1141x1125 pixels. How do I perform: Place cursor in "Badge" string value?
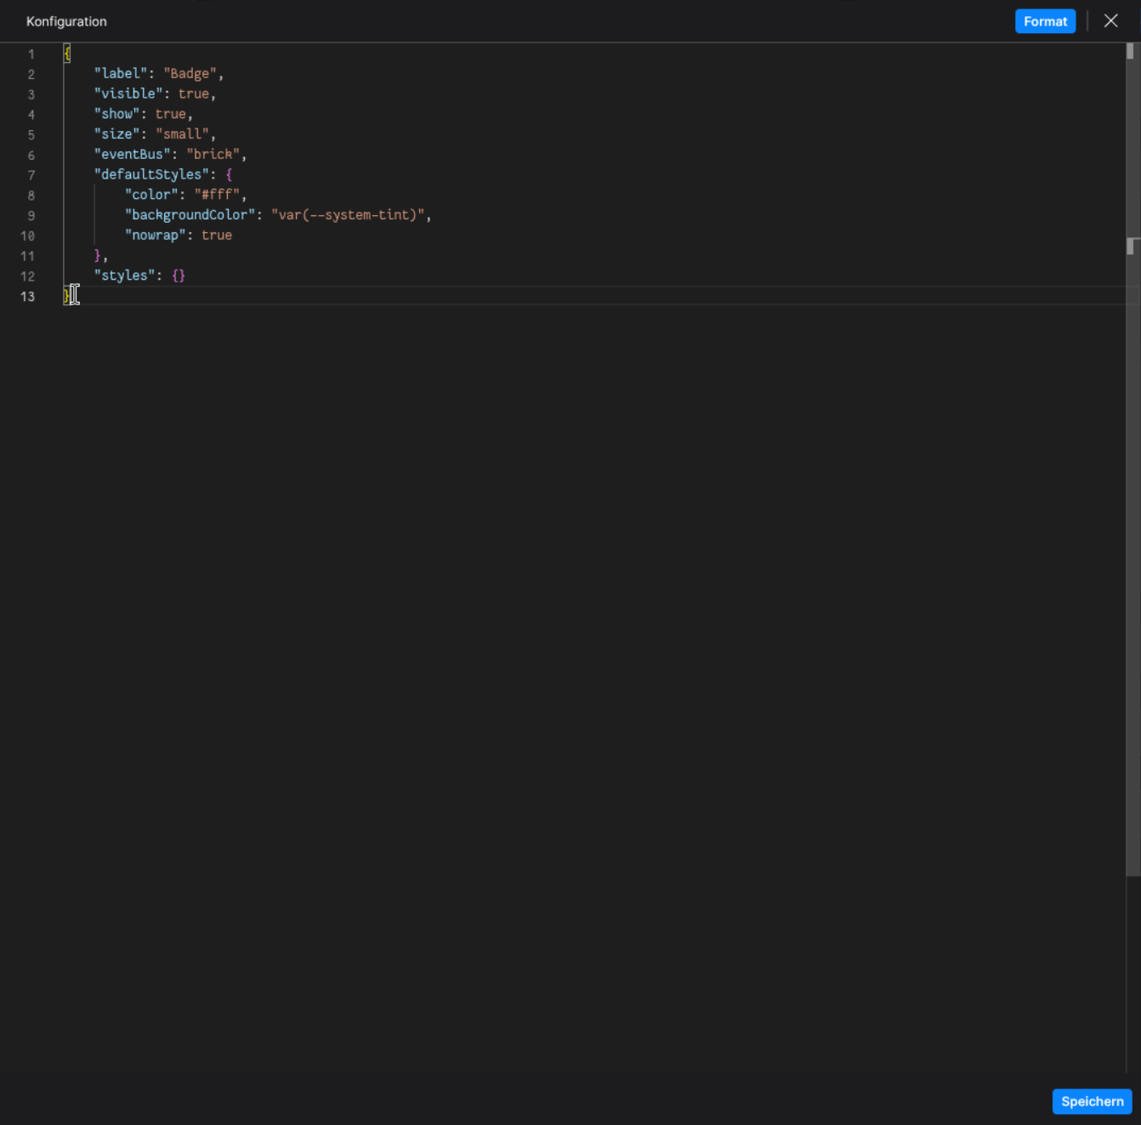190,74
